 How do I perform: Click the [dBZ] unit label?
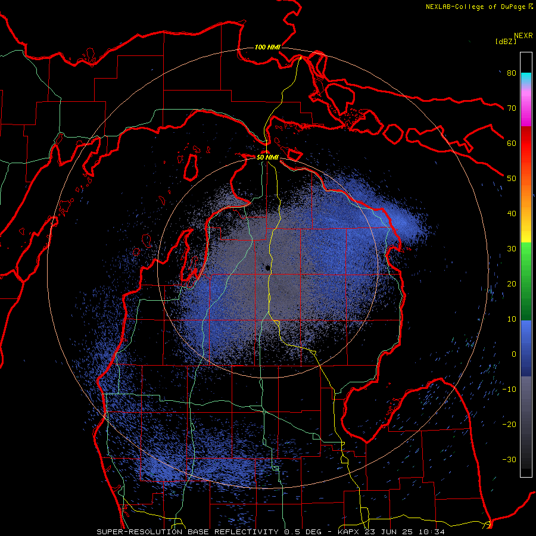click(506, 41)
